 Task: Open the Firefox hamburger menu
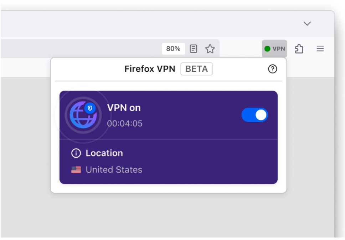[x=320, y=49]
